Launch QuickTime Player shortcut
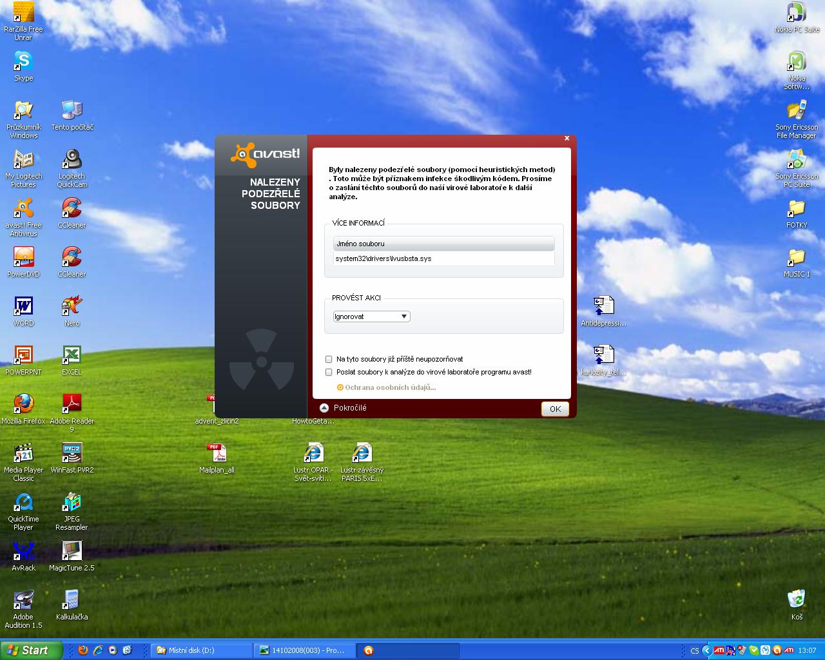The image size is (825, 660). [x=23, y=503]
